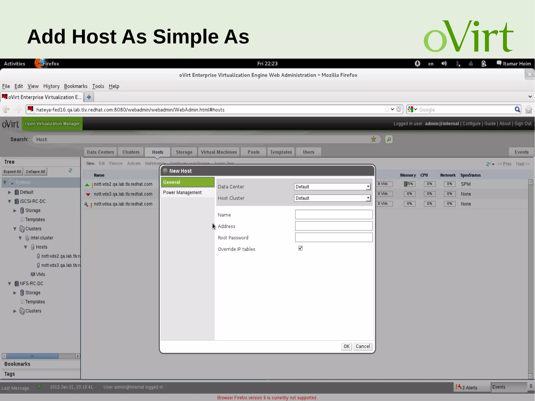Open the bluetooth indicator

coord(458,63)
